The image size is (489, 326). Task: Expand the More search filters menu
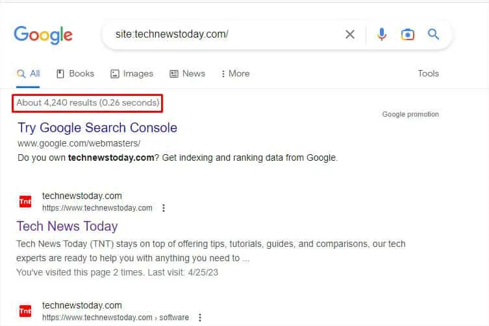tap(235, 74)
